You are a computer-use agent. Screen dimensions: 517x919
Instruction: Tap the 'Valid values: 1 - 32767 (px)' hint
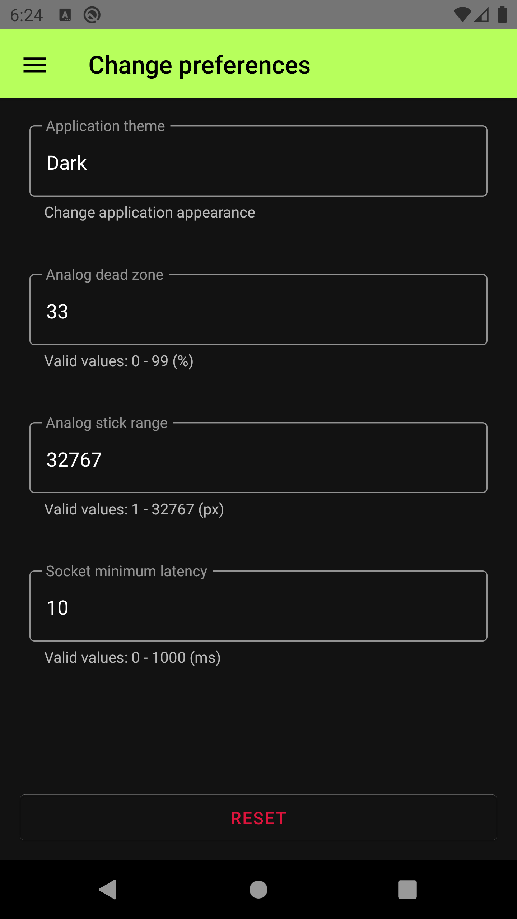[x=134, y=509]
